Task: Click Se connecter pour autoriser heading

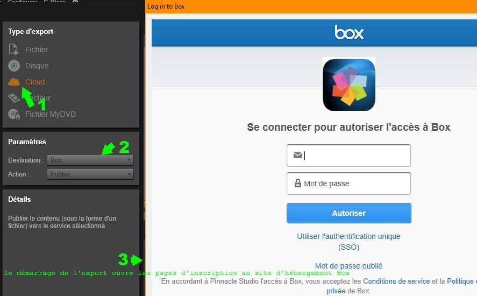Action: [348, 127]
